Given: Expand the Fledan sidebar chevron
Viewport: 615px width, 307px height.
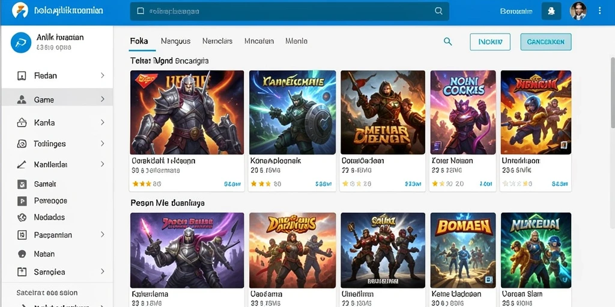Looking at the screenshot, I should click(x=102, y=75).
